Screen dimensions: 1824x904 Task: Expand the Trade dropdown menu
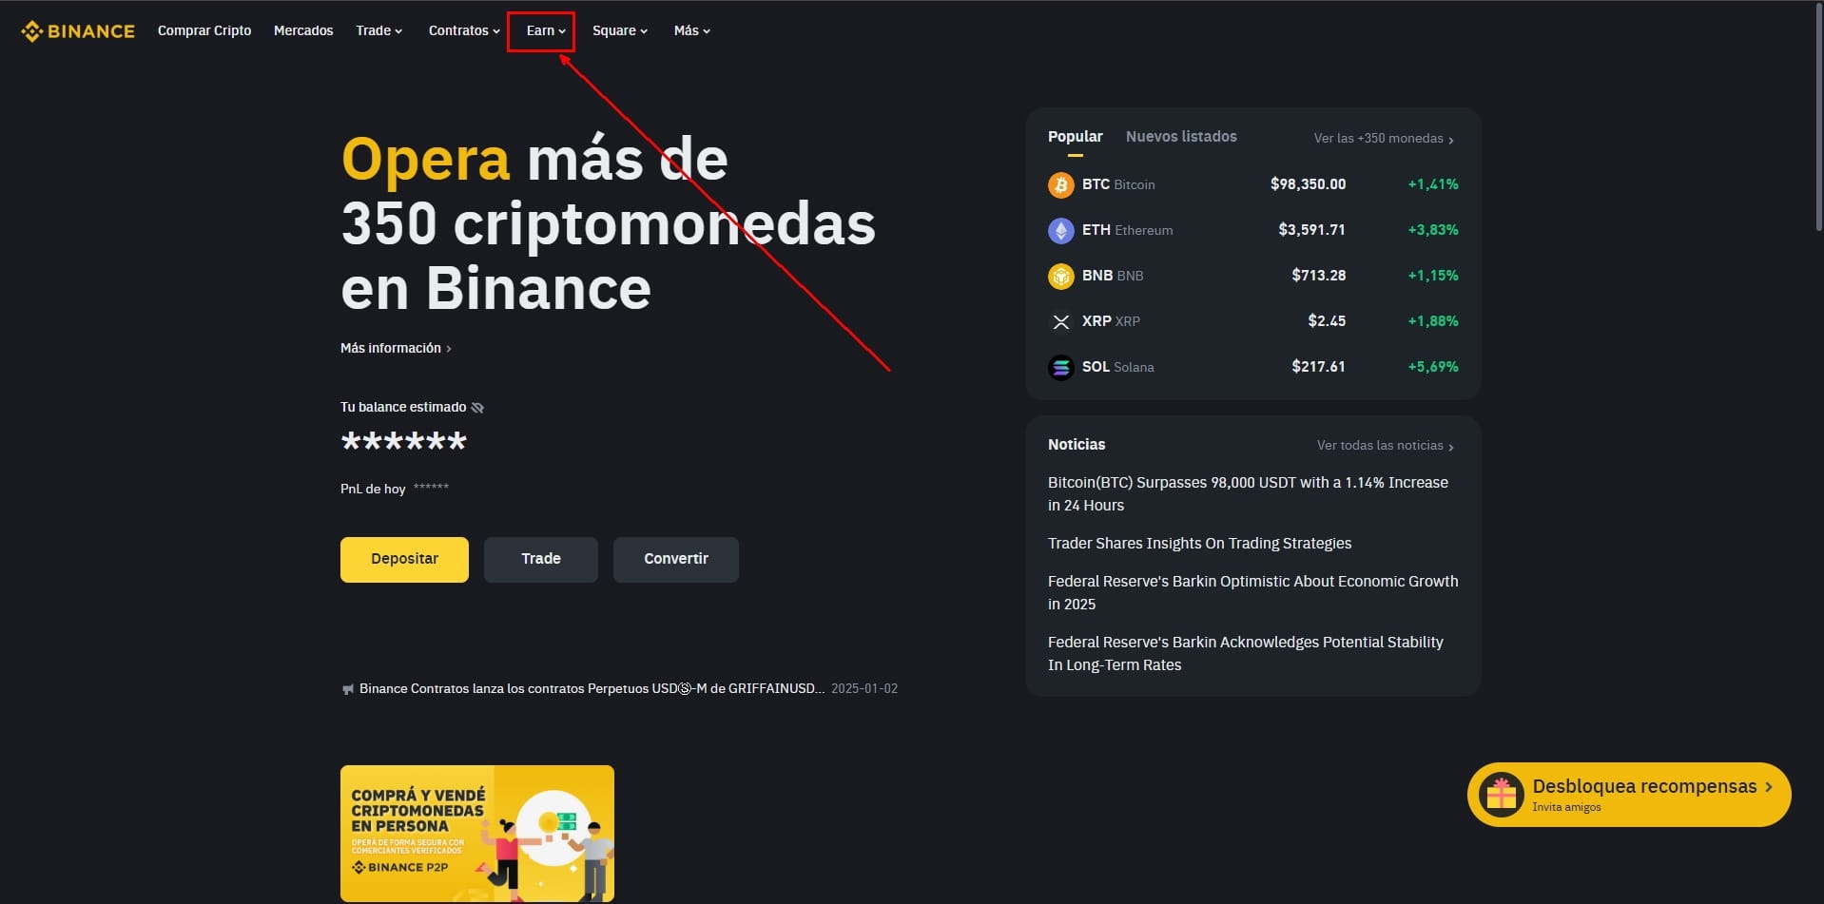(x=378, y=30)
